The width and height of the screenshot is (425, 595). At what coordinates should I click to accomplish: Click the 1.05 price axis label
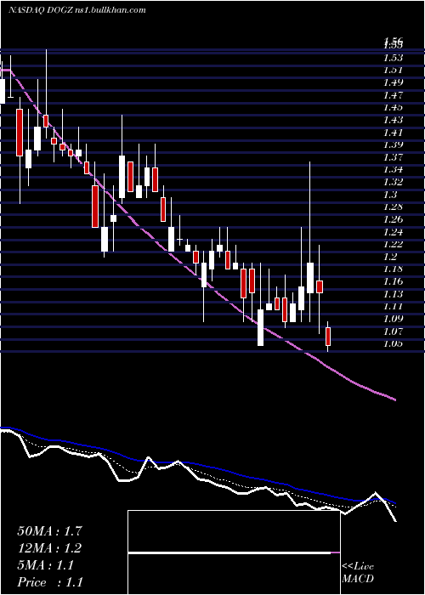click(393, 343)
